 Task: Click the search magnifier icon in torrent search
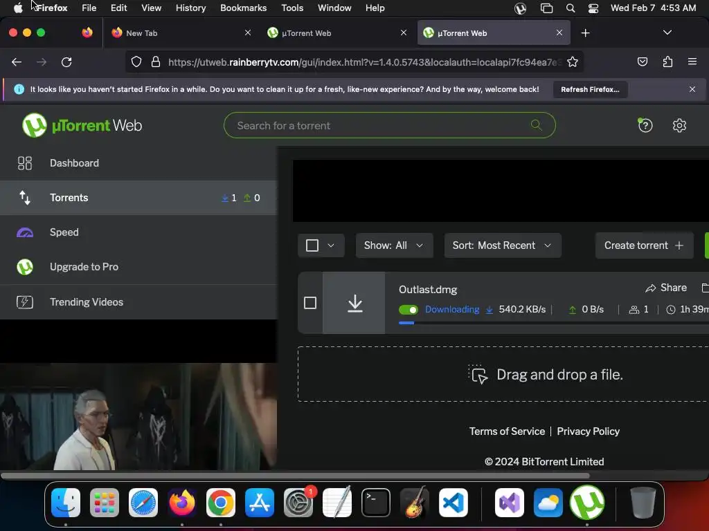(x=537, y=125)
